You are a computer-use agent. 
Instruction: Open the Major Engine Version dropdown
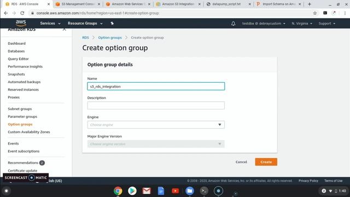(156, 144)
